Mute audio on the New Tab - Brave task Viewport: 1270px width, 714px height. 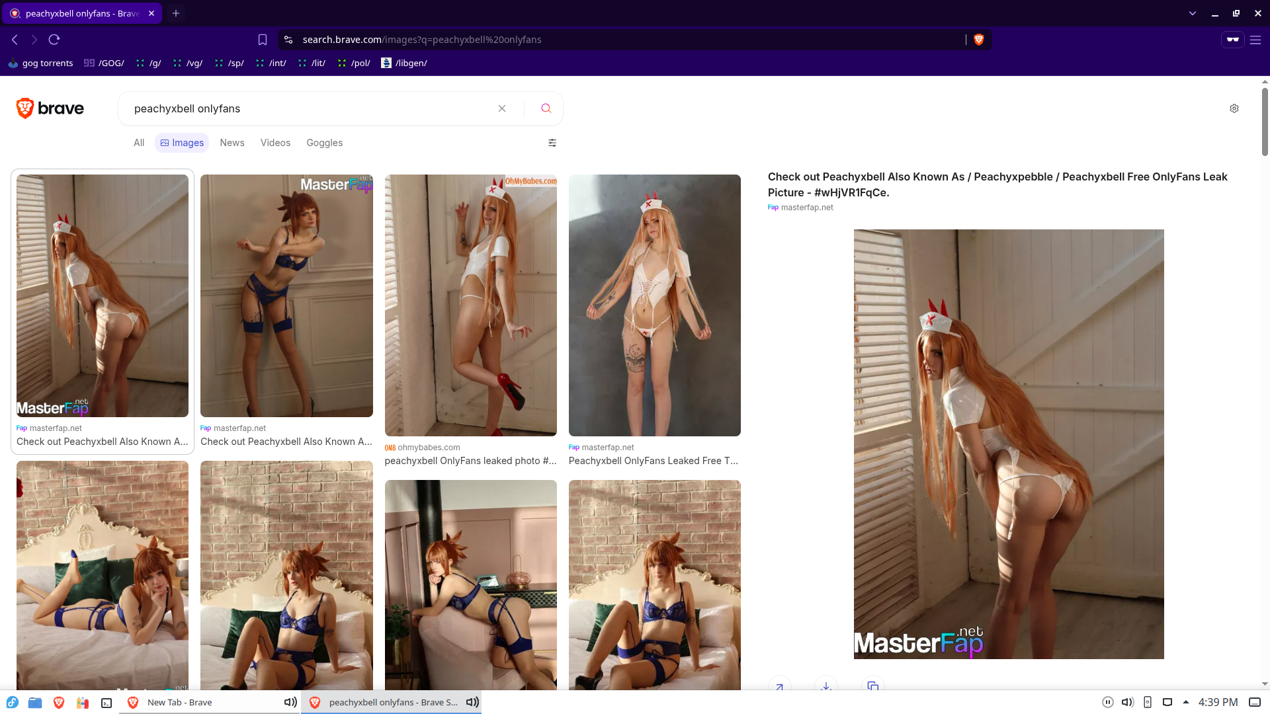(290, 702)
